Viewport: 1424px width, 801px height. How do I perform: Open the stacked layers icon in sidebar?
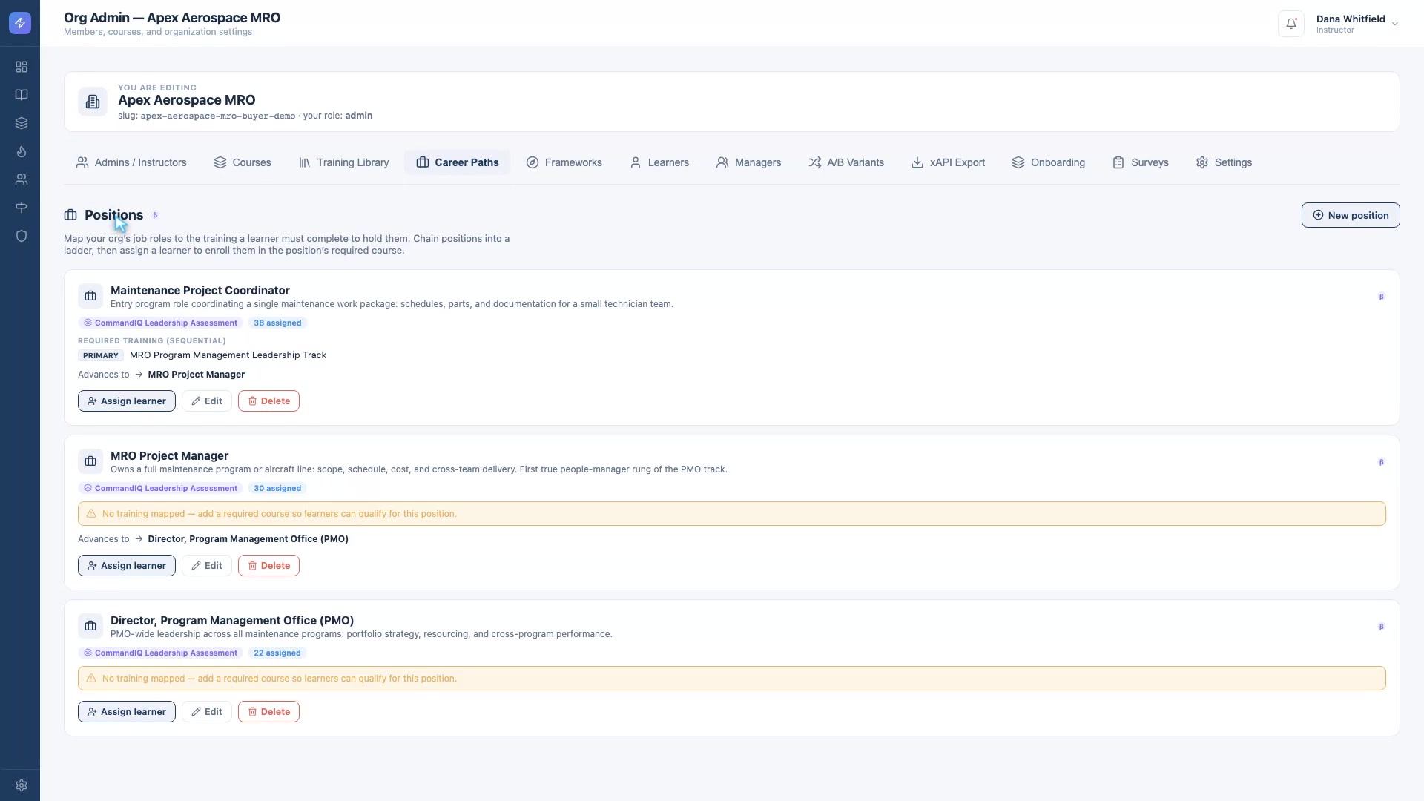pyautogui.click(x=22, y=123)
